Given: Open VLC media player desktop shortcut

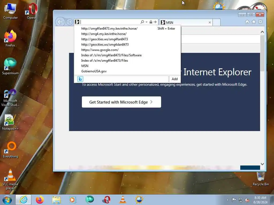Looking at the screenshot, I should coord(10,180).
